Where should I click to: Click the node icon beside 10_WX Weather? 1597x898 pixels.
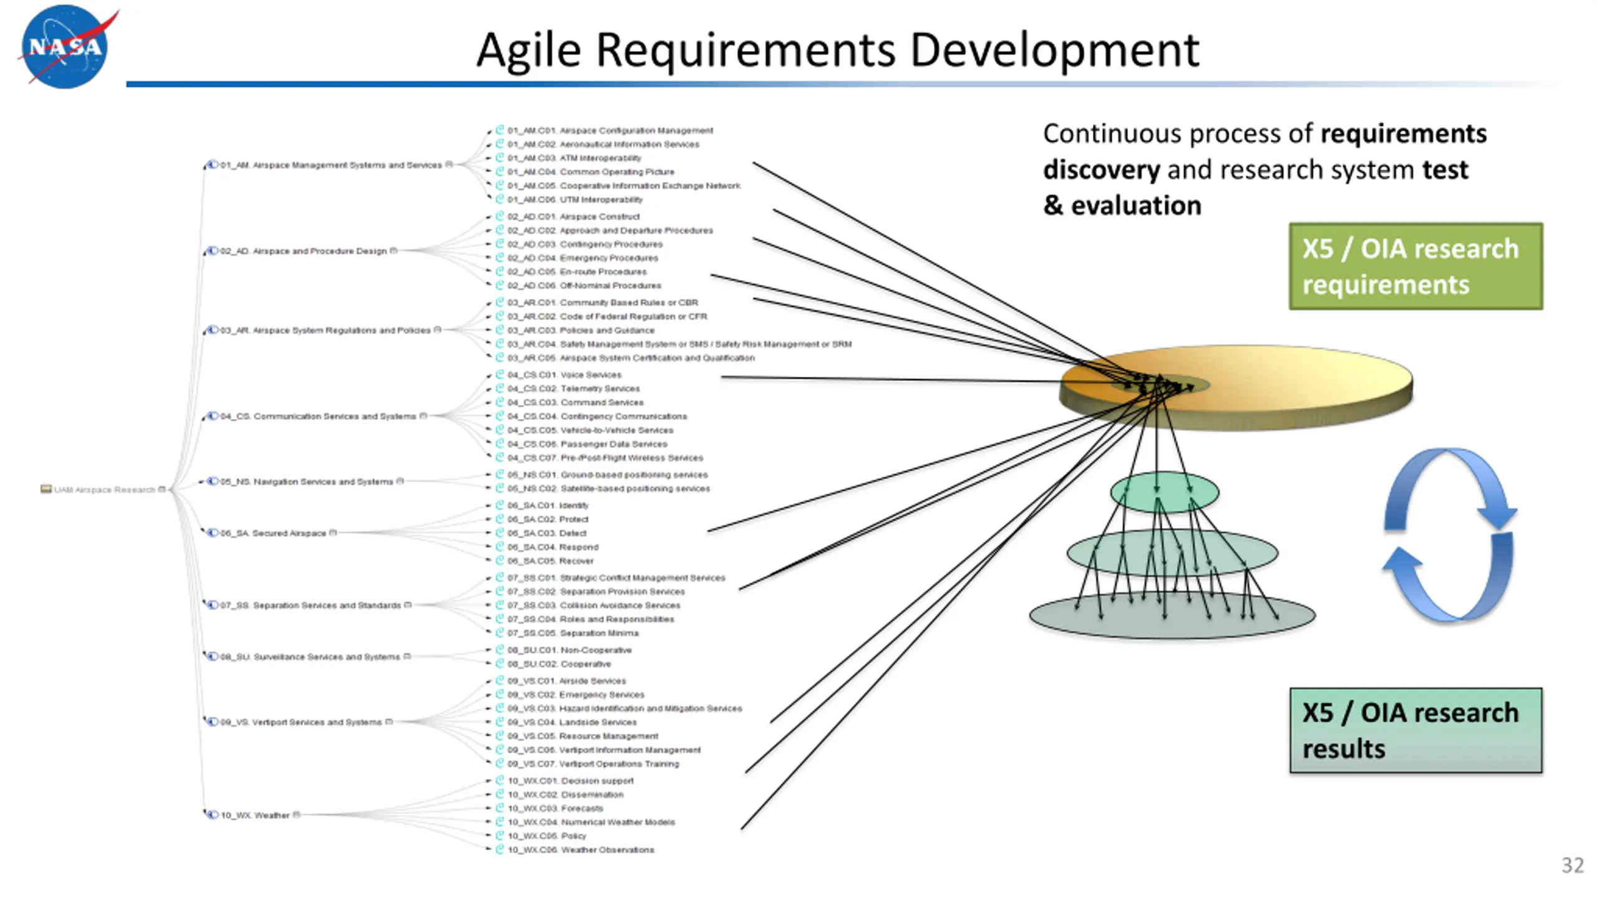[x=213, y=814]
